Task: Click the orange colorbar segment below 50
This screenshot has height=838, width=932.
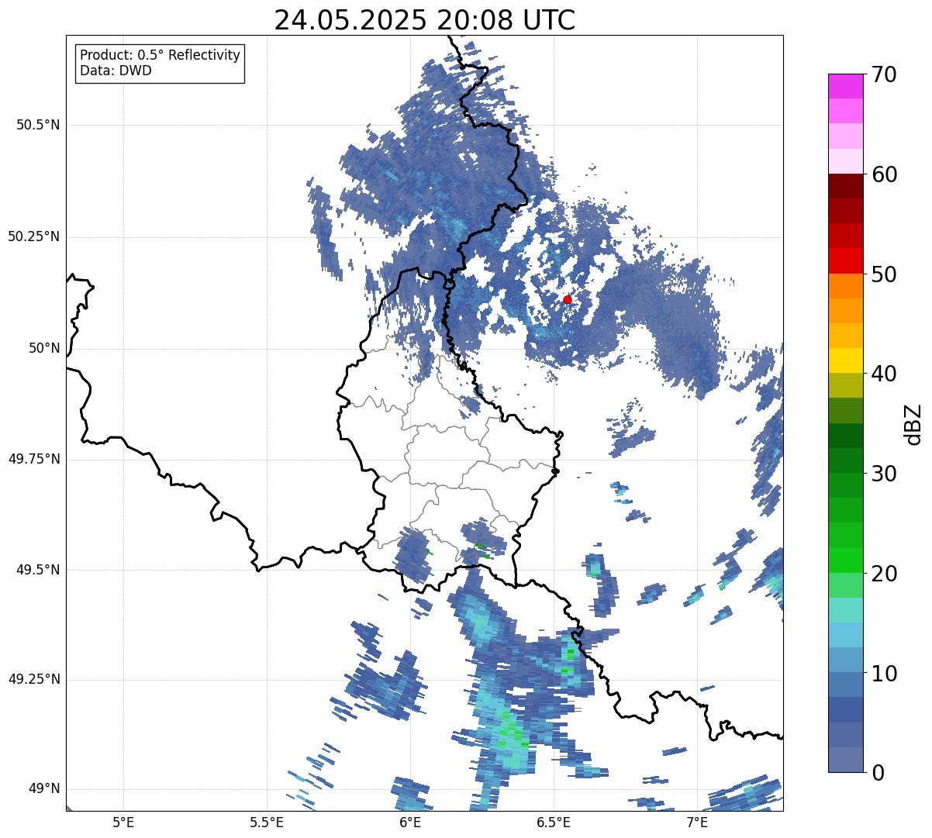Action: [x=846, y=286]
